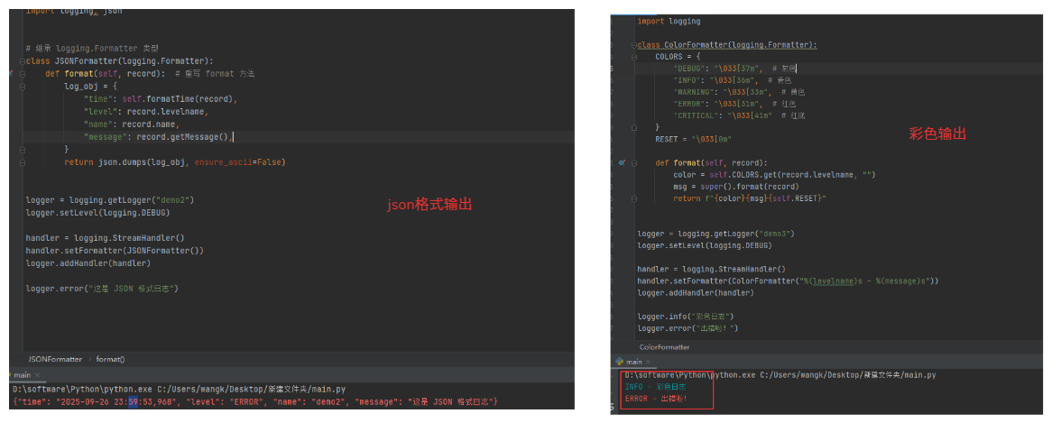
Task: Click override gutter icon beside JSONFormatter's format method
Action: point(12,74)
